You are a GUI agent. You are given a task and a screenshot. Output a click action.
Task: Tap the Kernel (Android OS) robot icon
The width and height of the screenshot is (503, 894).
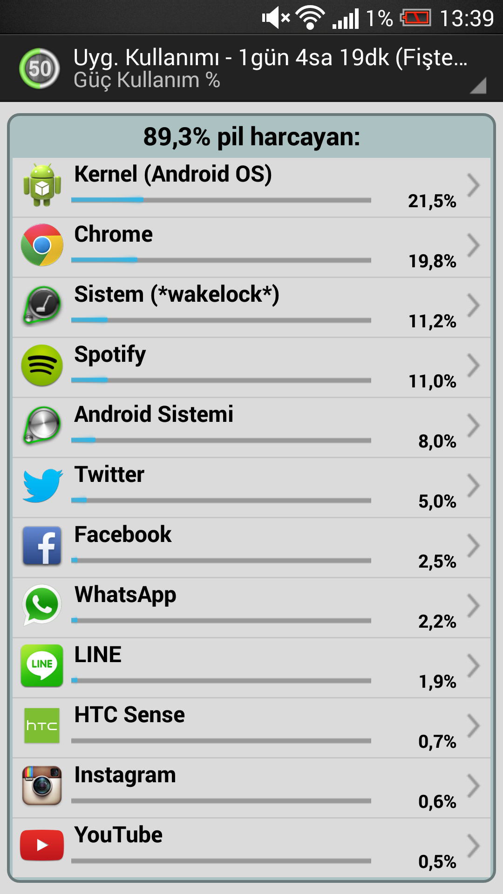(x=42, y=185)
